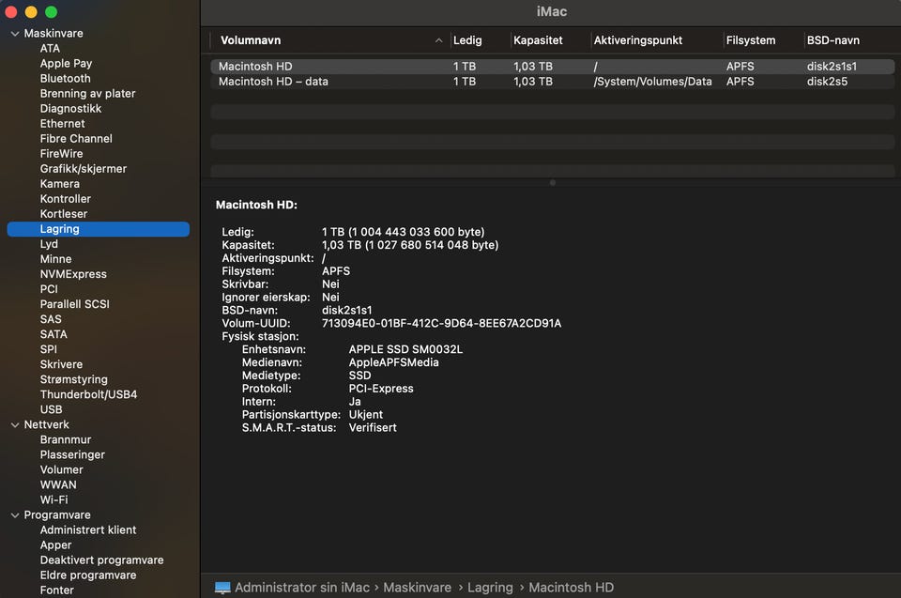Open Kortleser entry
Screen dimensions: 901x598
64,214
